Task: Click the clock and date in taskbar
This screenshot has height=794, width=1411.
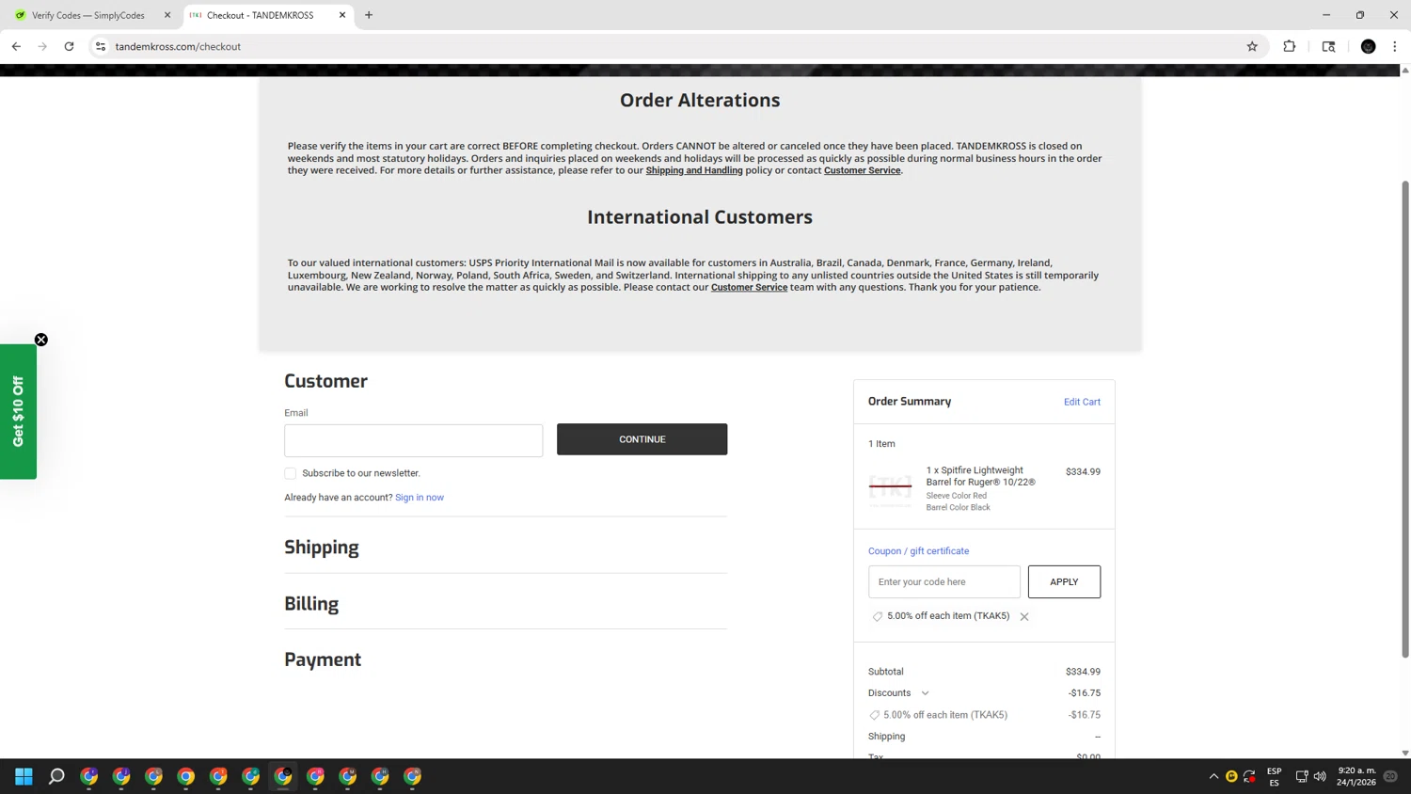Action: point(1356,776)
